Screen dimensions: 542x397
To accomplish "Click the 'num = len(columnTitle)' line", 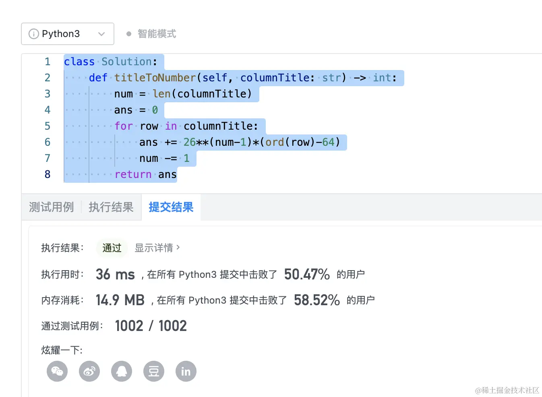I will [183, 94].
